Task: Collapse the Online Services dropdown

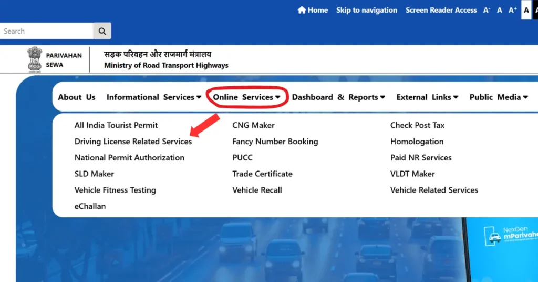Action: pyautogui.click(x=246, y=97)
